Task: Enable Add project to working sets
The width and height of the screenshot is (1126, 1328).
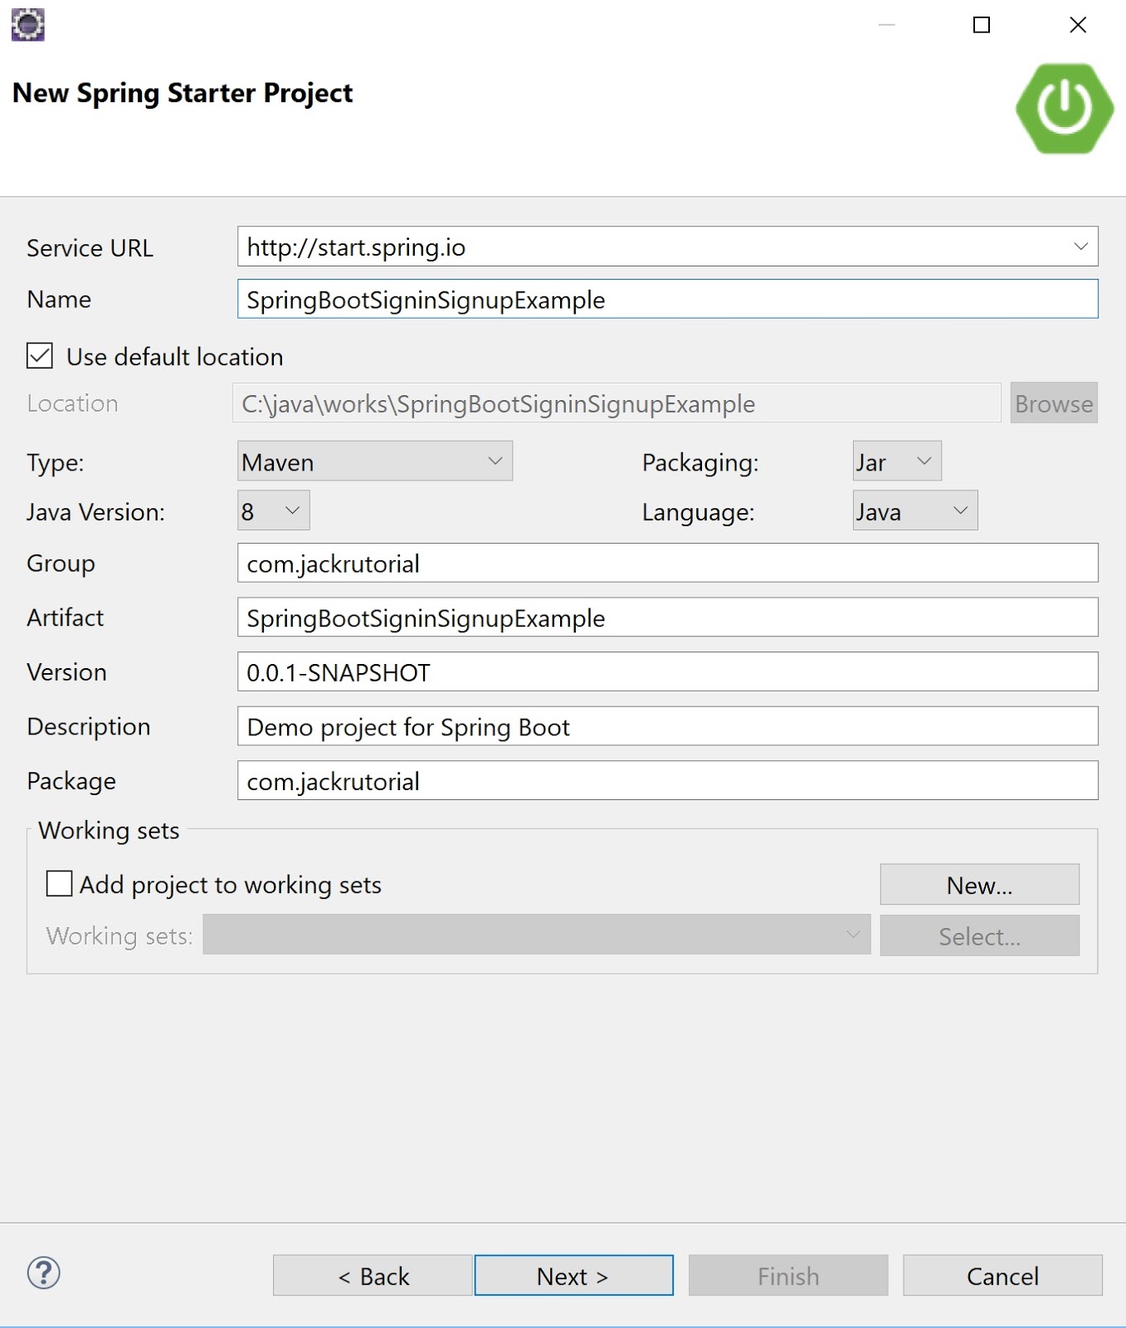Action: (59, 884)
